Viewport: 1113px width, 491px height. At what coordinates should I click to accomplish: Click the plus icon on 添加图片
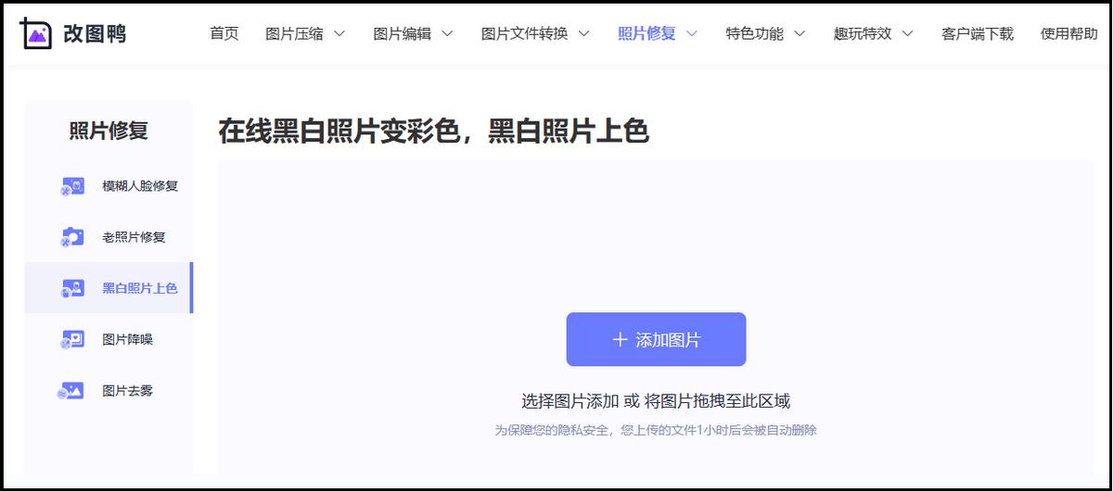click(x=620, y=340)
